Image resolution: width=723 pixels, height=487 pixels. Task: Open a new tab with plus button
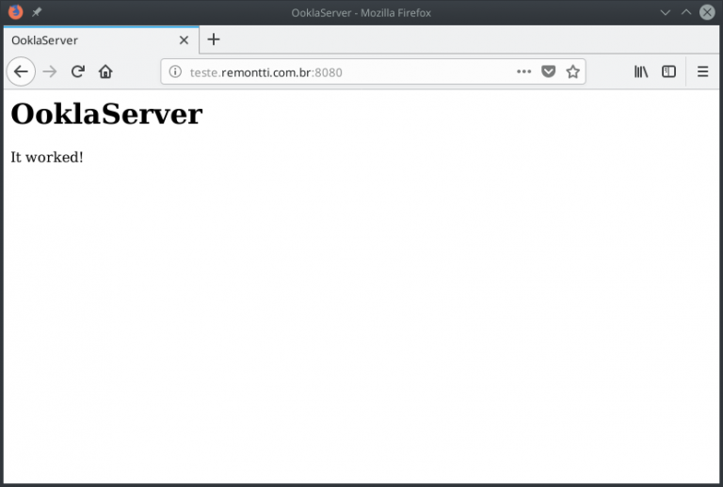click(214, 39)
